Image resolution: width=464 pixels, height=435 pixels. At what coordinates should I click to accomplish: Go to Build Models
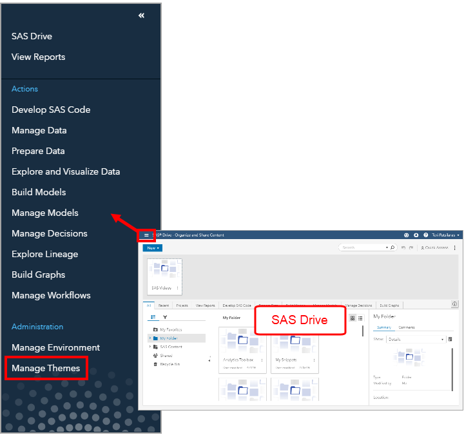(x=39, y=192)
